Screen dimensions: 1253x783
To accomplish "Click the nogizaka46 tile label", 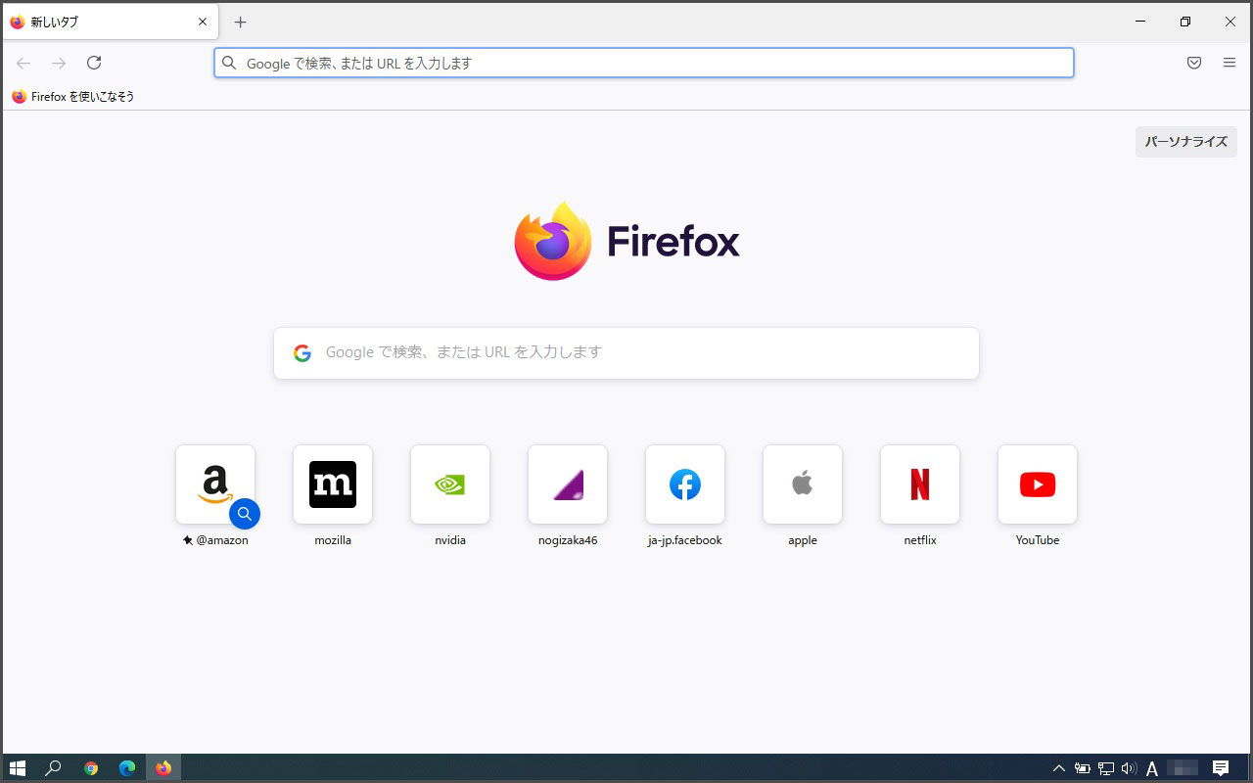I will click(x=568, y=540).
